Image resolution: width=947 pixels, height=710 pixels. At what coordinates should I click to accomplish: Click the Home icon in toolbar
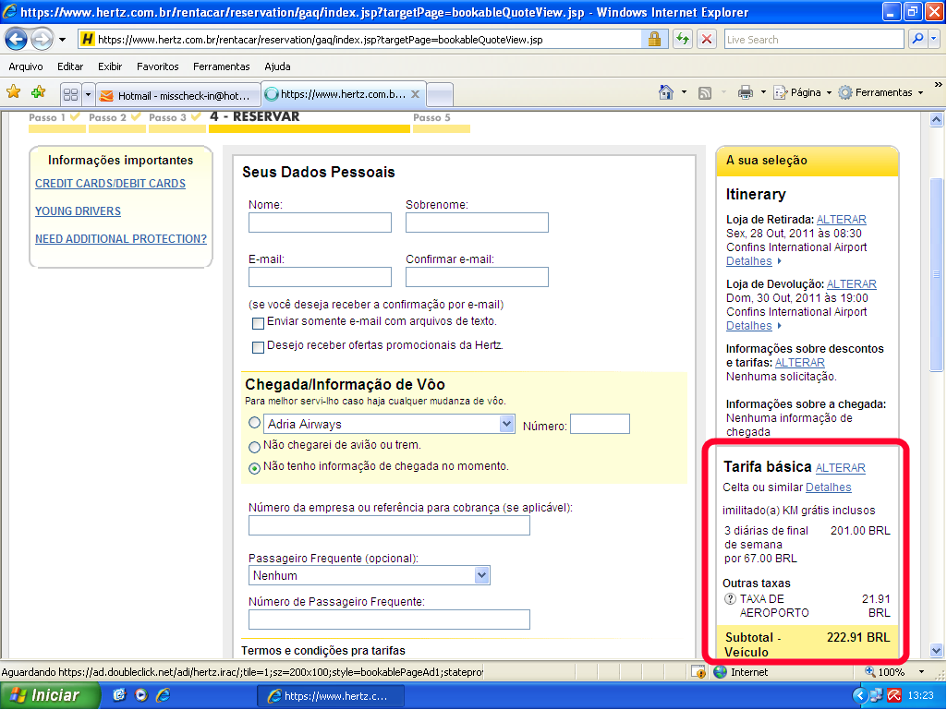point(665,92)
